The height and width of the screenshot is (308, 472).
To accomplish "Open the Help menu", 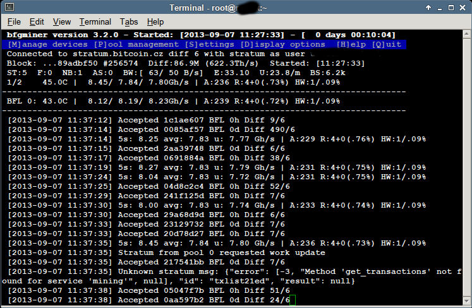I will pos(155,22).
